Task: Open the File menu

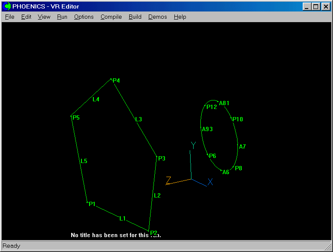Action: pyautogui.click(x=9, y=17)
